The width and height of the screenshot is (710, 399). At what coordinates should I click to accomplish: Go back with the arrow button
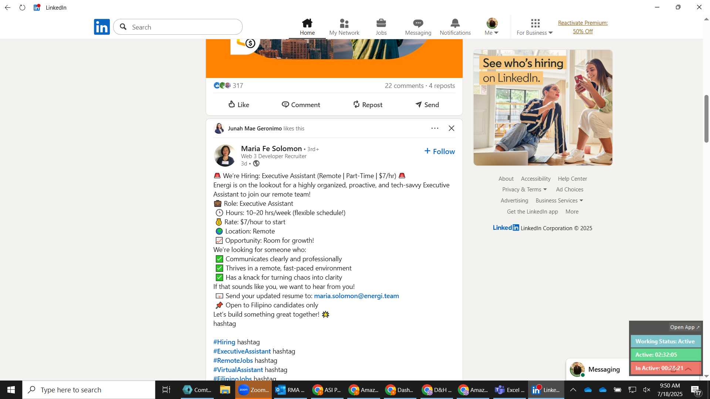point(8,7)
